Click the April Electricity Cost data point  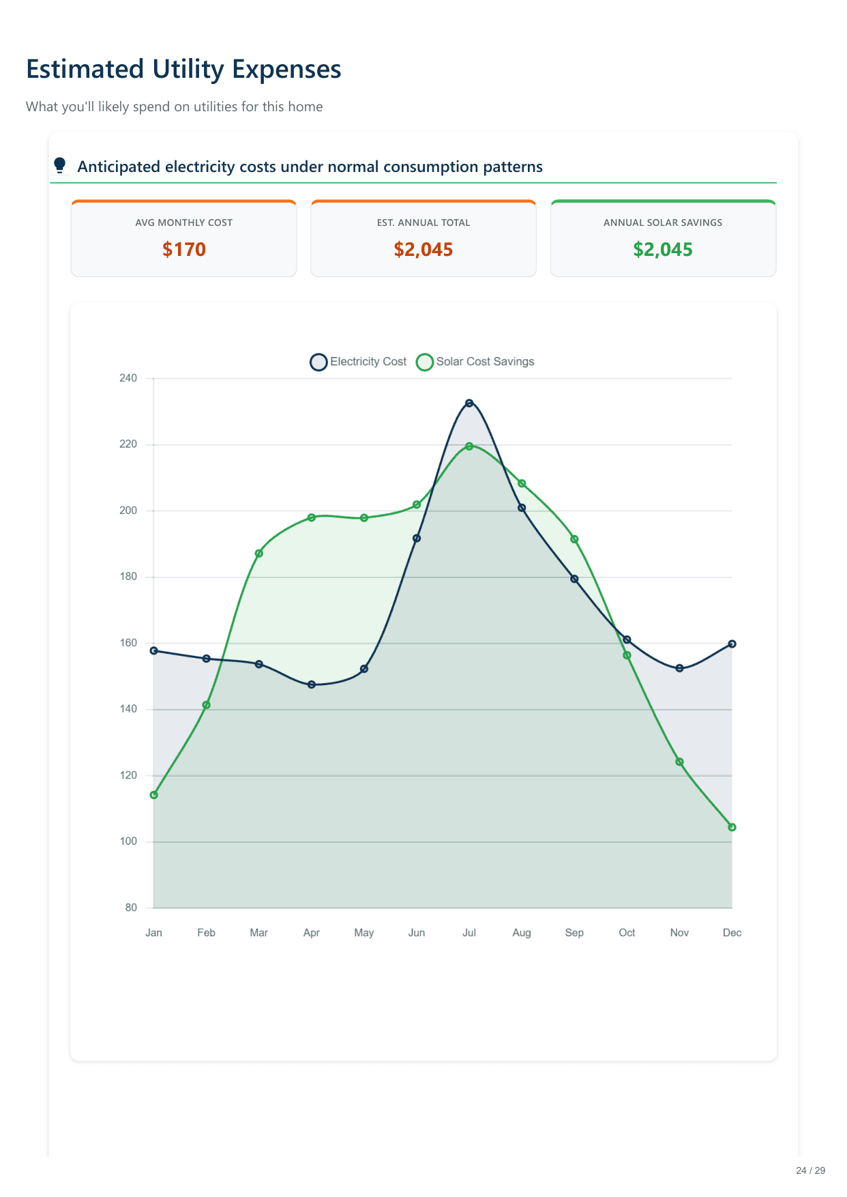312,684
